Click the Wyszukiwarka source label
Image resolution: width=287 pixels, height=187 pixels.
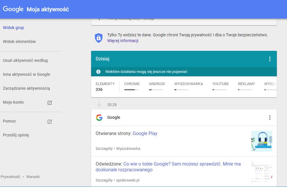[128, 149]
